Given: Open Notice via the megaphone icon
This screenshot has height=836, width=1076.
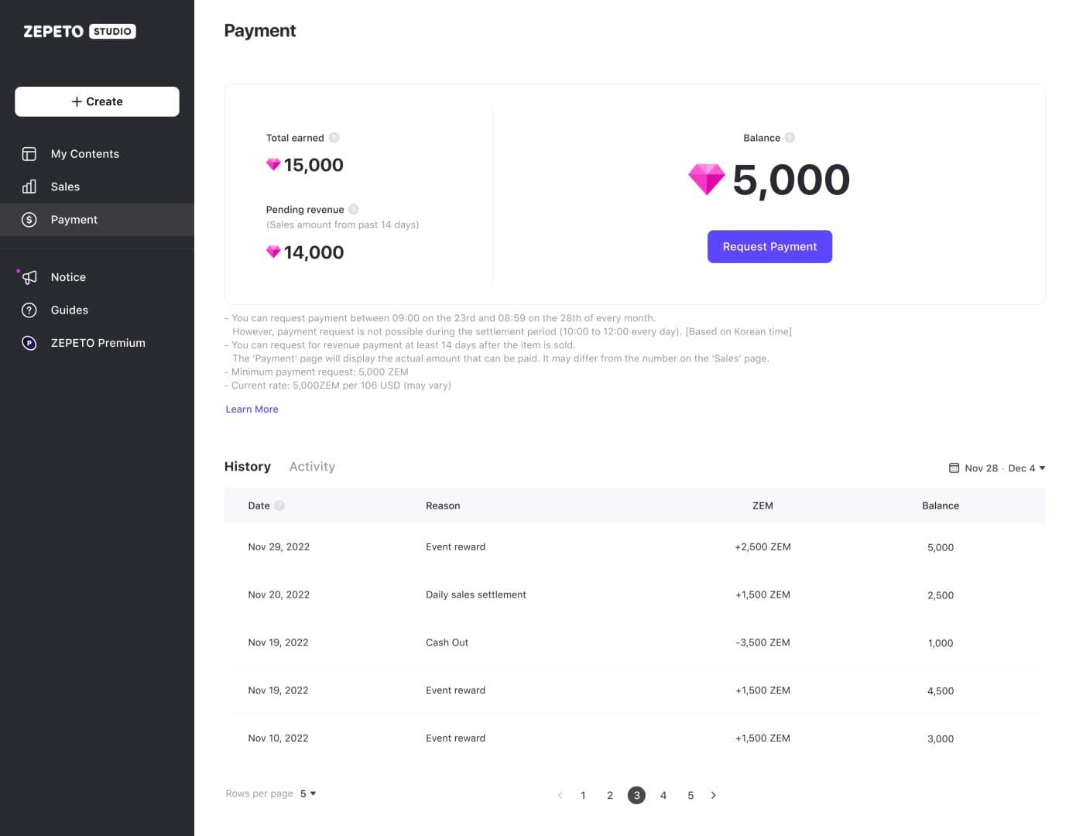Looking at the screenshot, I should coord(29,277).
